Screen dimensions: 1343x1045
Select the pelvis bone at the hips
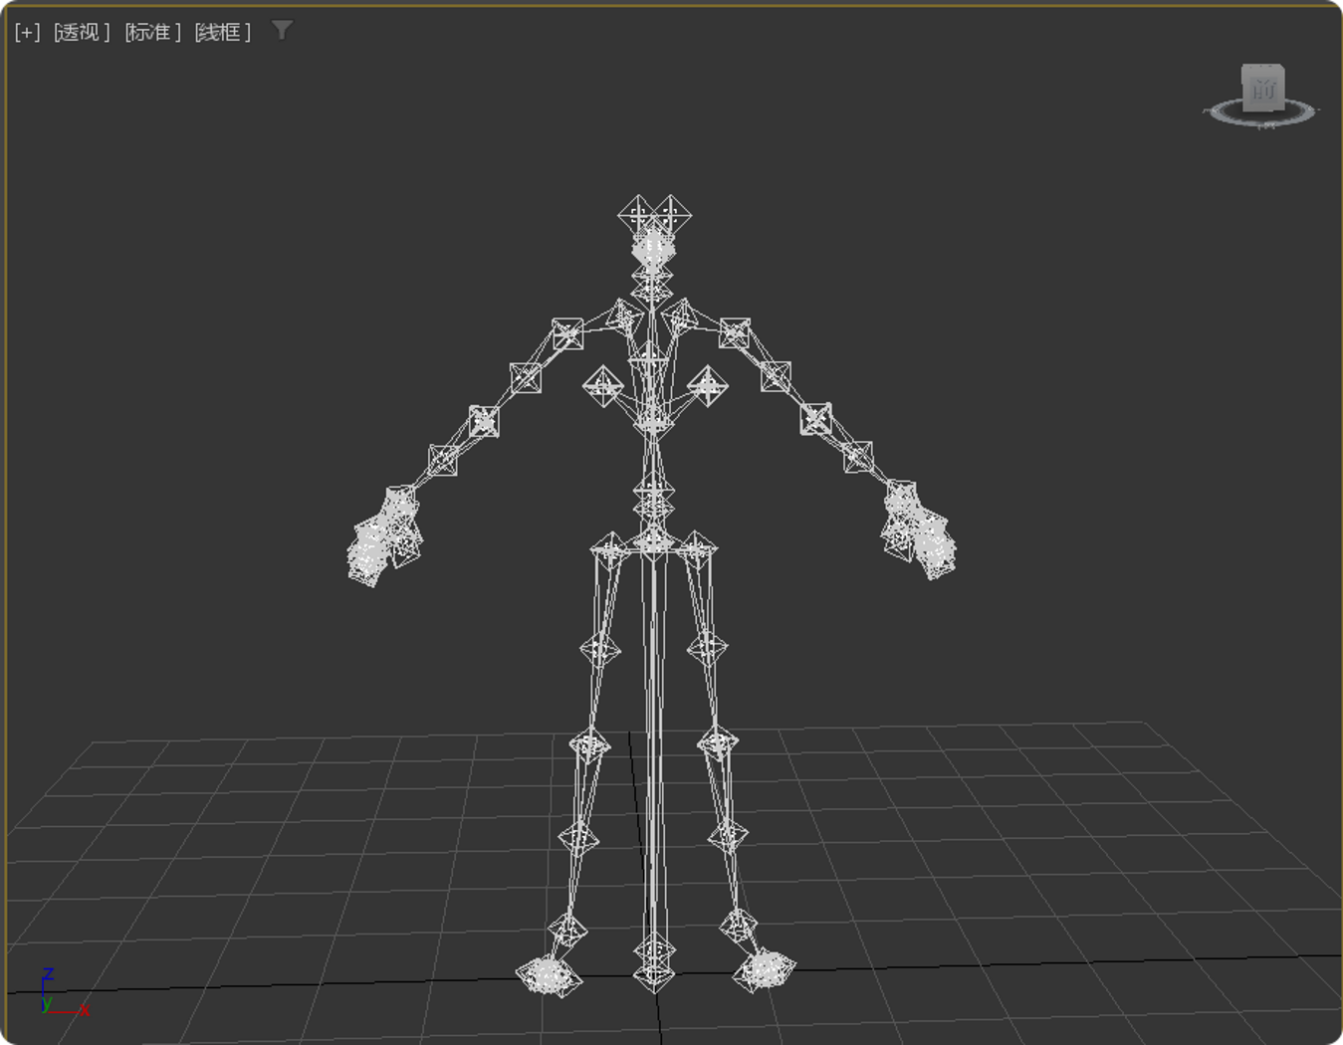pyautogui.click(x=653, y=545)
